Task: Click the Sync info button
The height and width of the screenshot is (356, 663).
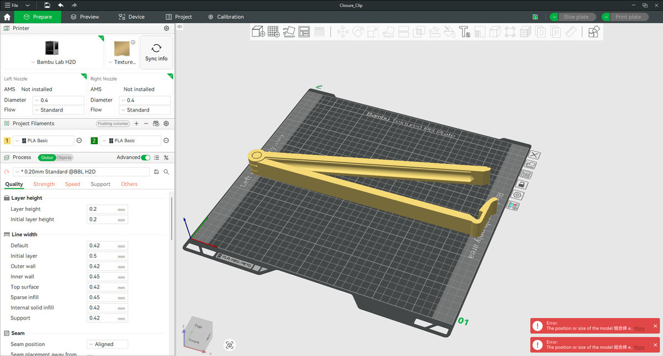Action: 156,52
